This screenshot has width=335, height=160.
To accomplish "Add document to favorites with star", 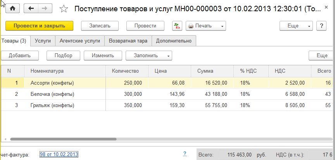I will pos(65,9).
